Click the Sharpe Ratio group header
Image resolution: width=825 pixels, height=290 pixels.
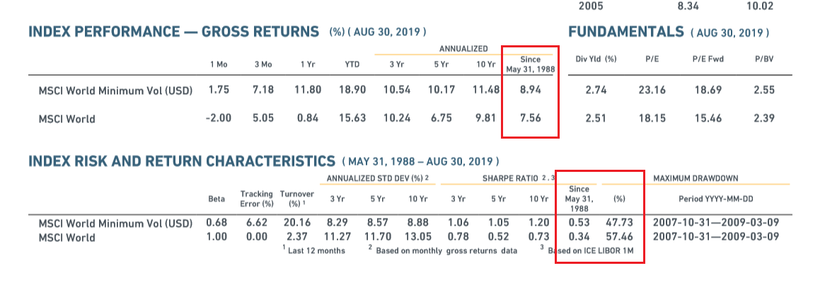(x=507, y=178)
